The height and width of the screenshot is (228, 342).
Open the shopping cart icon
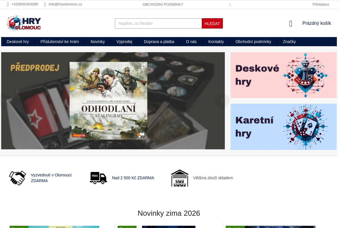click(291, 24)
